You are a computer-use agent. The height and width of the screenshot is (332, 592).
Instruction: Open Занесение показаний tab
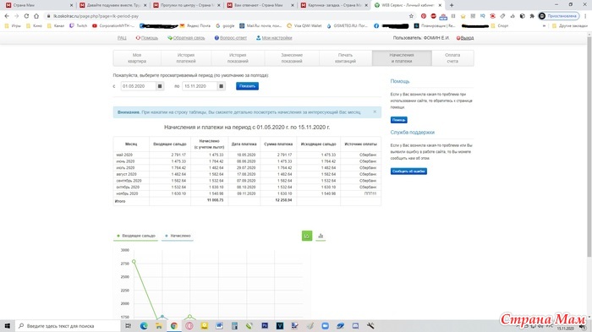pyautogui.click(x=292, y=58)
